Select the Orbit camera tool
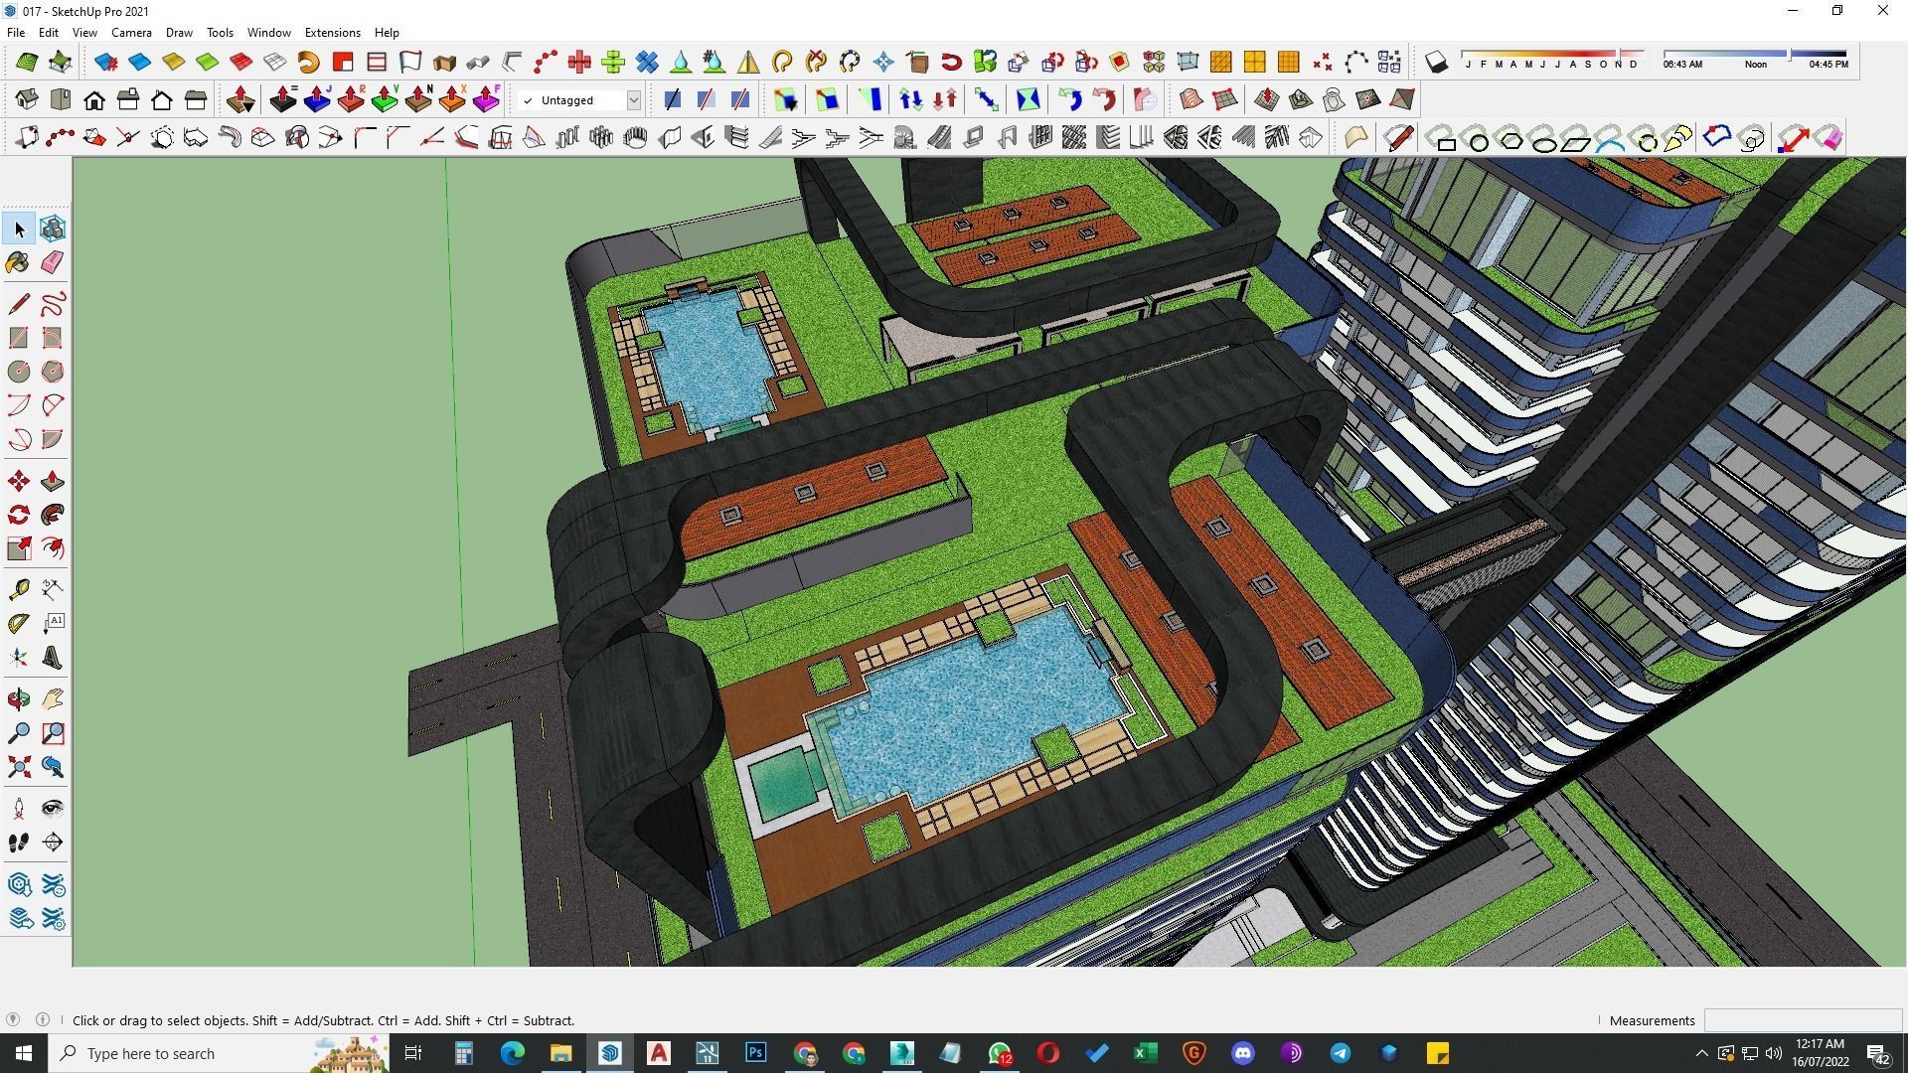 pos(18,700)
